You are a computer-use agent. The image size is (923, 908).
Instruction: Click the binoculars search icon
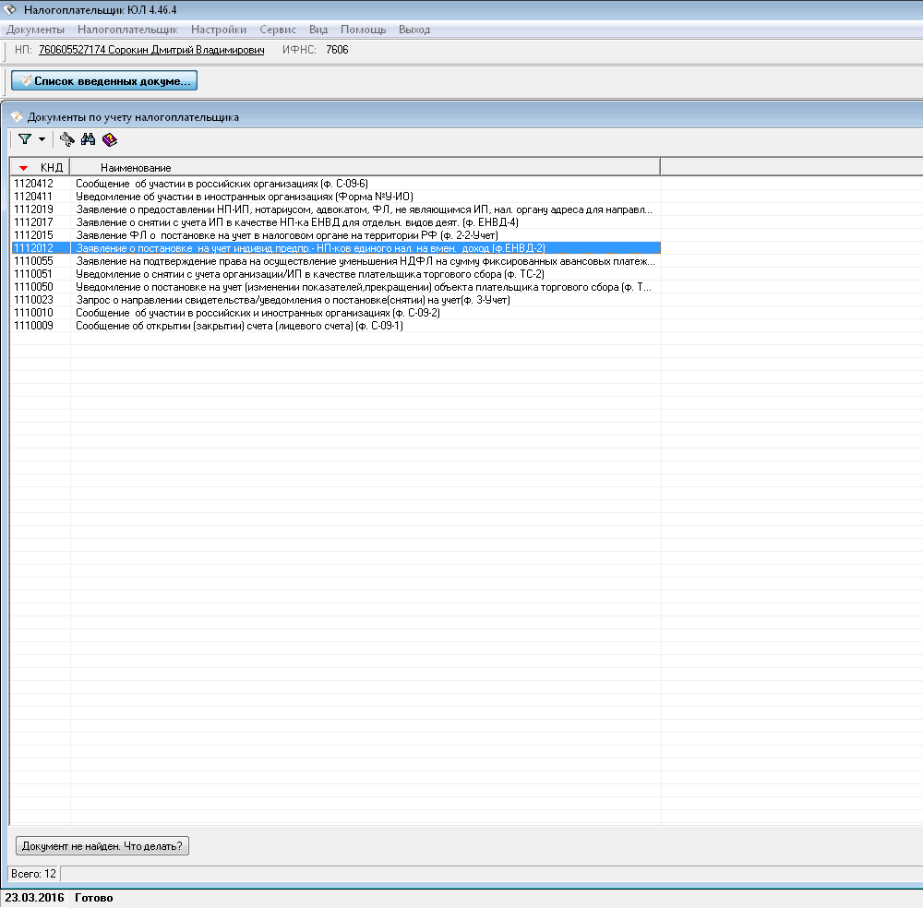click(x=89, y=139)
